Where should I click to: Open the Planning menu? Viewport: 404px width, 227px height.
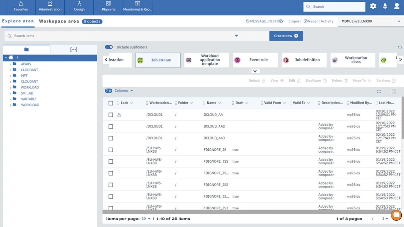click(x=108, y=7)
